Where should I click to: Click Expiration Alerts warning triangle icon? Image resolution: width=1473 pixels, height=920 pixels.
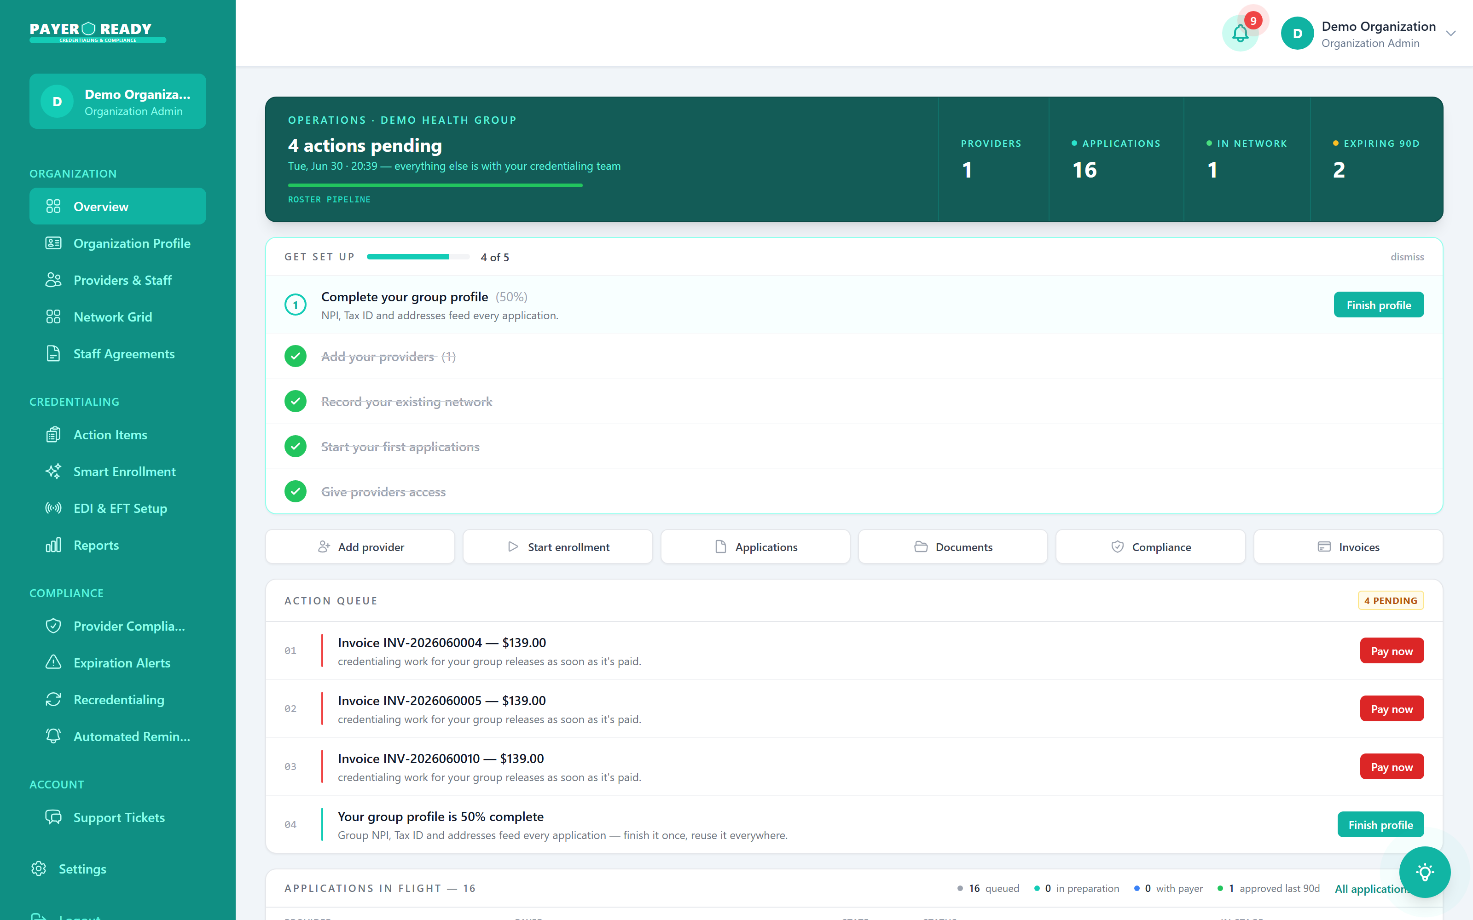[x=53, y=662]
